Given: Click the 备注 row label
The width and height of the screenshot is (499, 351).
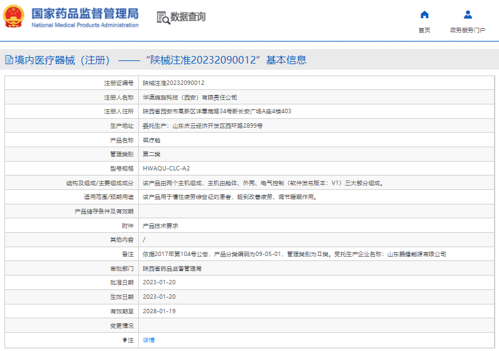Looking at the screenshot, I should tap(128, 254).
